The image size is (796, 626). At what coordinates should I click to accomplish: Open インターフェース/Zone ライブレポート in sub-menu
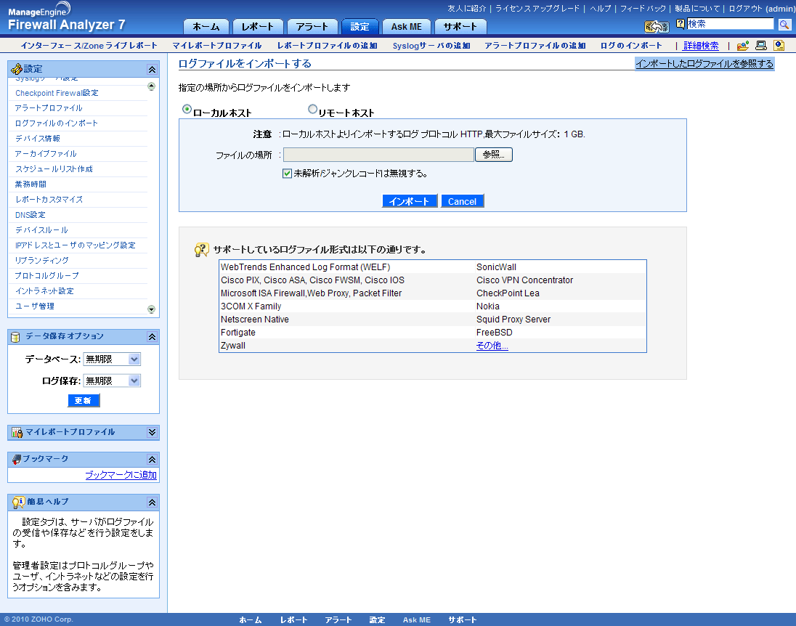click(x=89, y=46)
